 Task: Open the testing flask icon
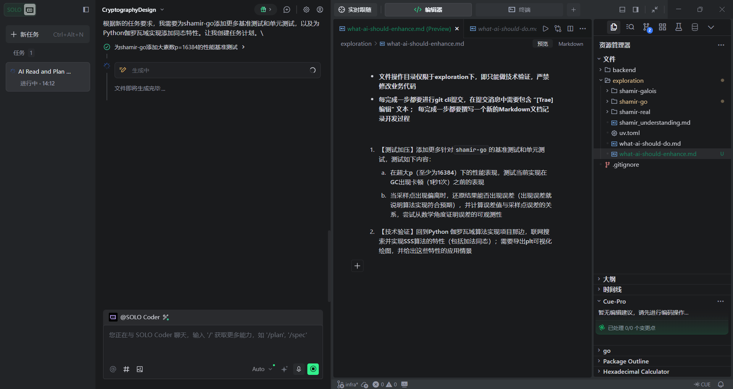[x=678, y=27]
